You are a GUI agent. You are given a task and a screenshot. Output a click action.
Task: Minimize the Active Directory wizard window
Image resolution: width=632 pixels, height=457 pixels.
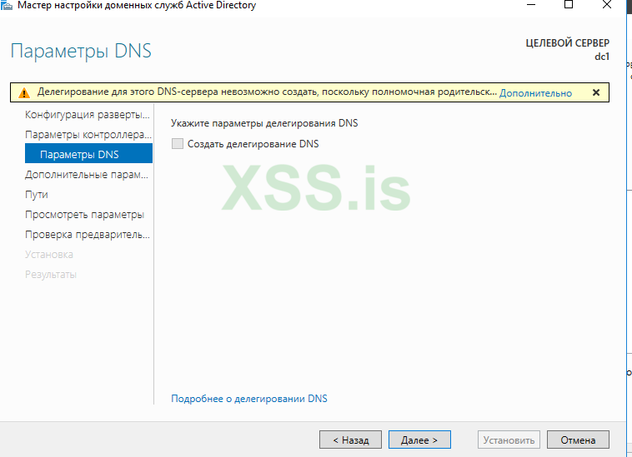click(532, 5)
